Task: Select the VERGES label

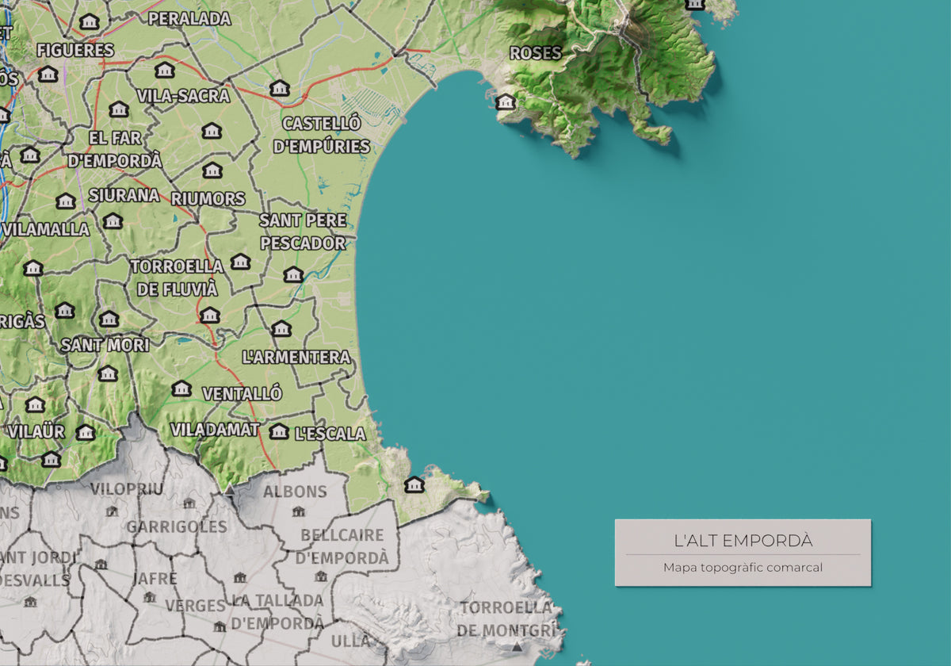Action: [196, 606]
